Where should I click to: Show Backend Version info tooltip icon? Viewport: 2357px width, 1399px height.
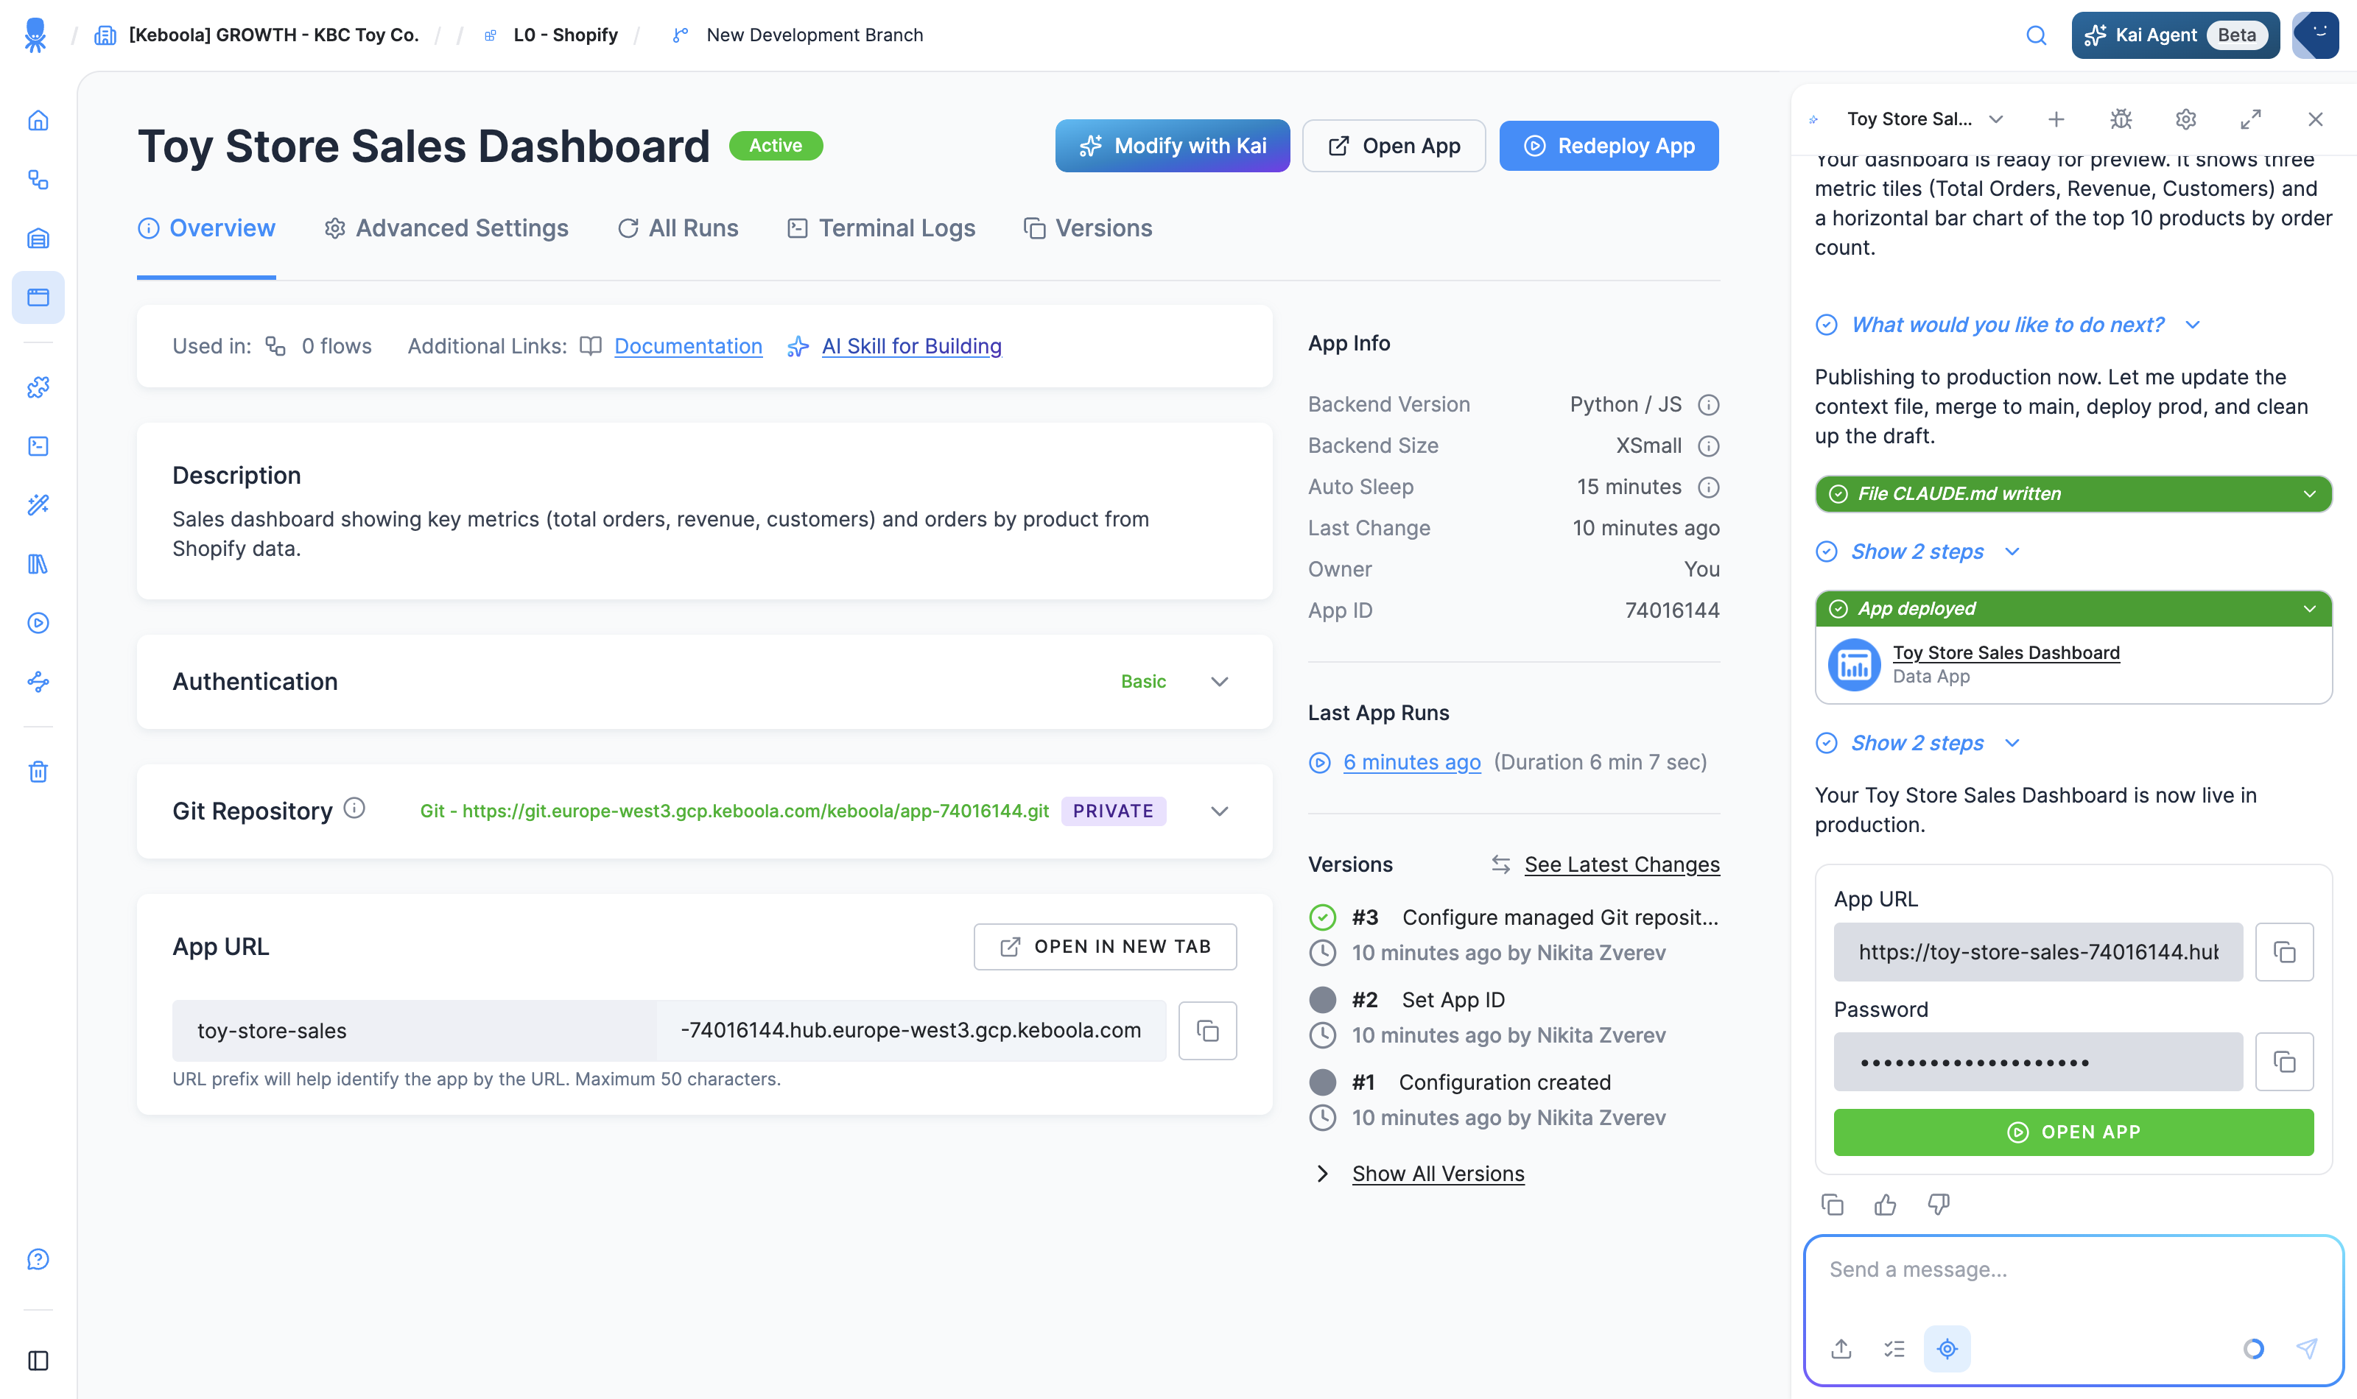pyautogui.click(x=1708, y=404)
